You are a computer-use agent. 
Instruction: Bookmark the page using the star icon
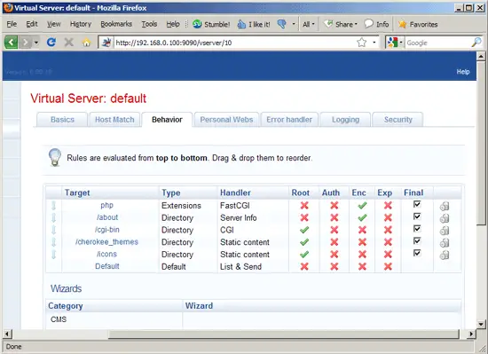[362, 43]
